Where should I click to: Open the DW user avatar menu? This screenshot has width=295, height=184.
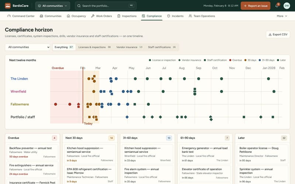pyautogui.click(x=287, y=6)
